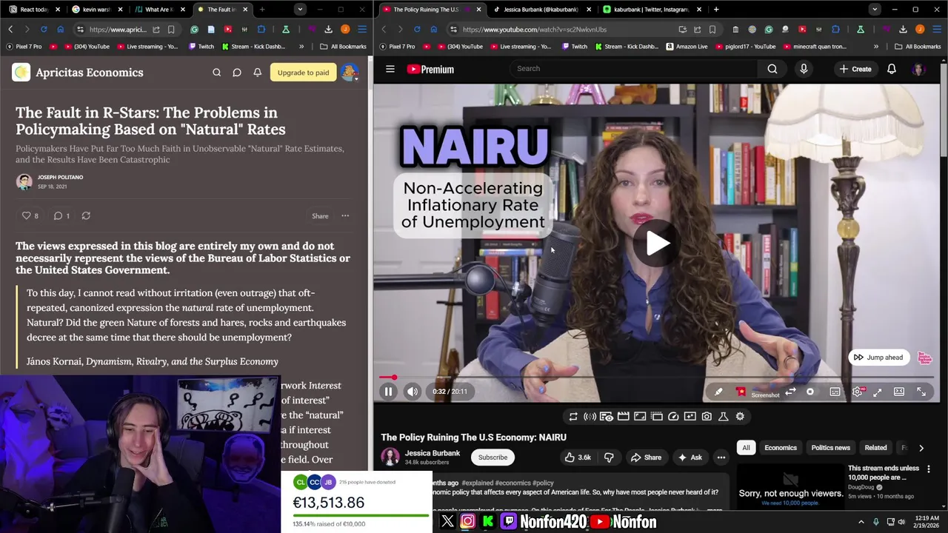Image resolution: width=948 pixels, height=533 pixels.
Task: Open YouTube account avatar menu
Action: (x=919, y=69)
